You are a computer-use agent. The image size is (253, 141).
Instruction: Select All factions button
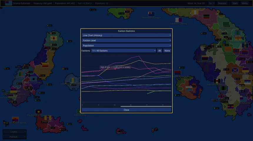tap(159, 51)
